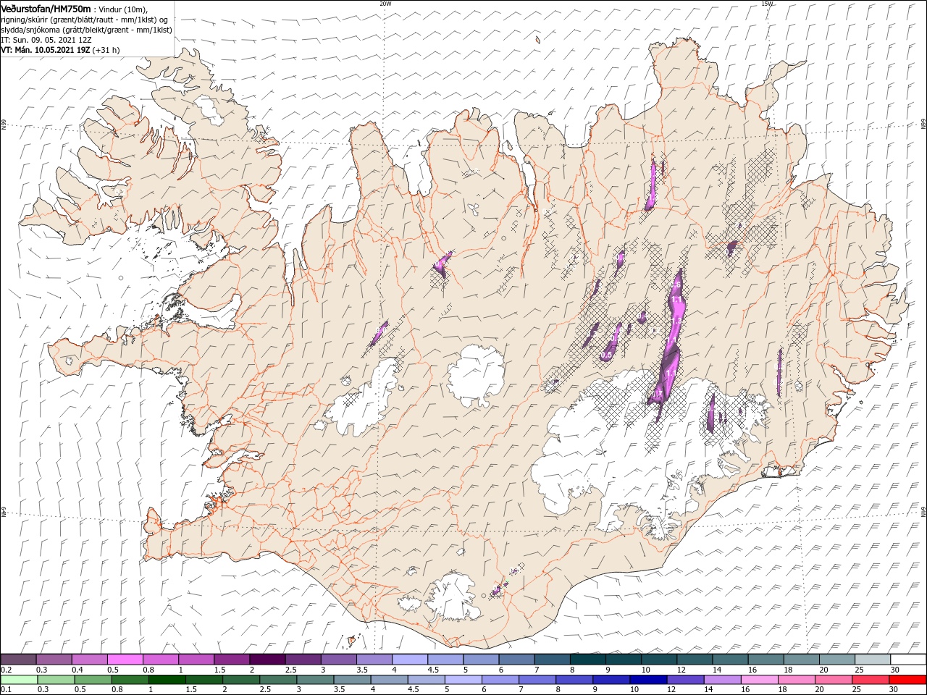The width and height of the screenshot is (927, 695).
Task: Click the "slydda/snjókoma" legend description line
Action: pos(86,30)
